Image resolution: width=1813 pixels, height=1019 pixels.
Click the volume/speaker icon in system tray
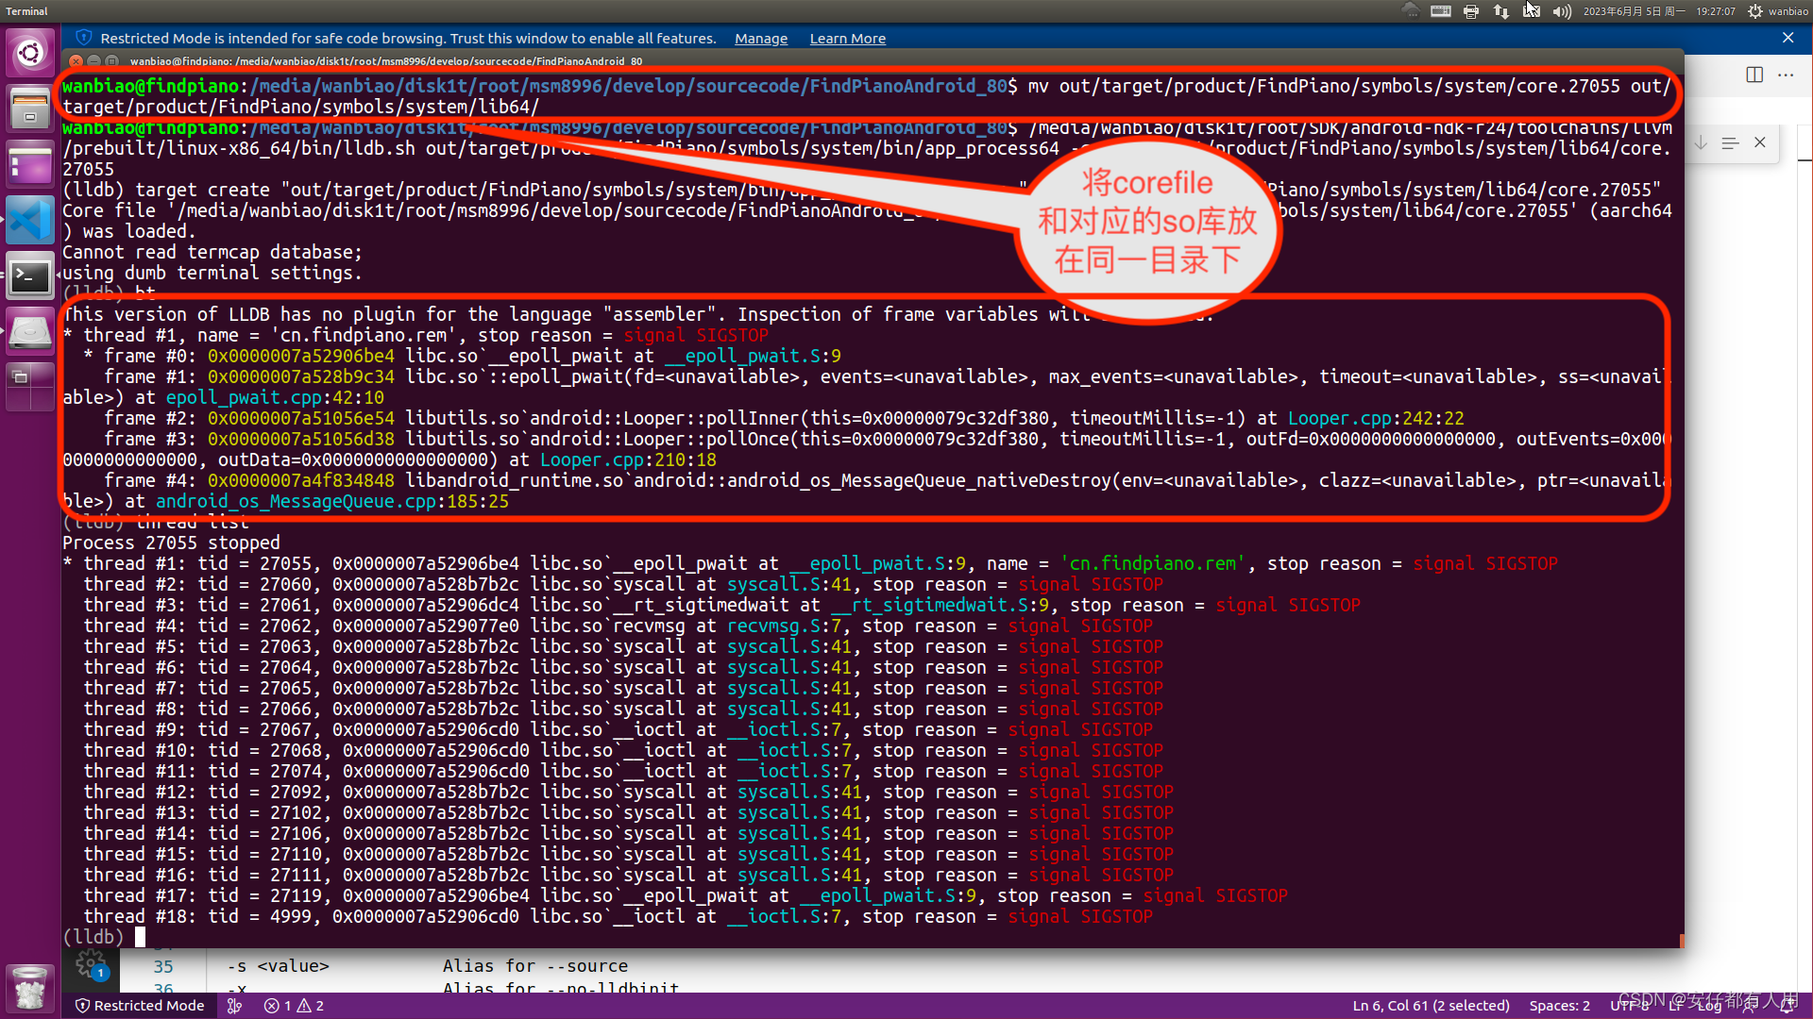point(1560,10)
